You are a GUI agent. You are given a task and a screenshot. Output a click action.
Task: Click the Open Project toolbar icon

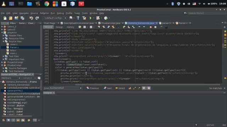point(16,18)
